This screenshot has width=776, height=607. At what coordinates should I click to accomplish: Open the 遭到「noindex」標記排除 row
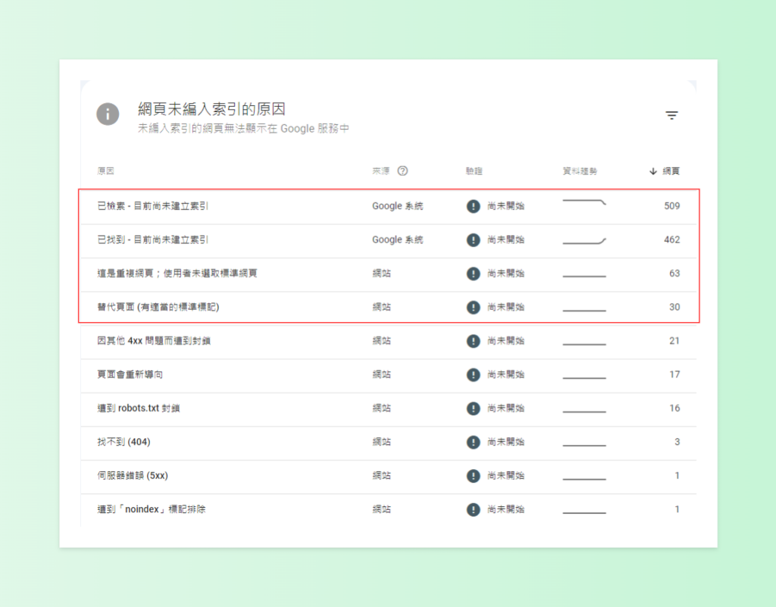tap(152, 509)
